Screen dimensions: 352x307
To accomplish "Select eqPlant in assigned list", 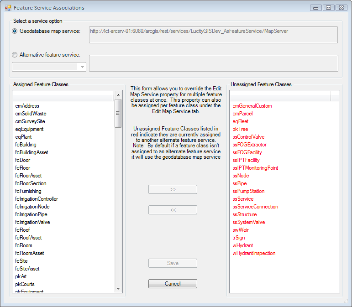I will [x=23, y=137].
